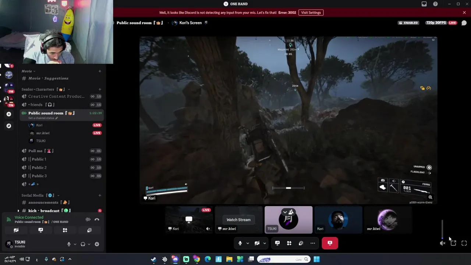Unmute the stream volume speaker icon

point(442,243)
